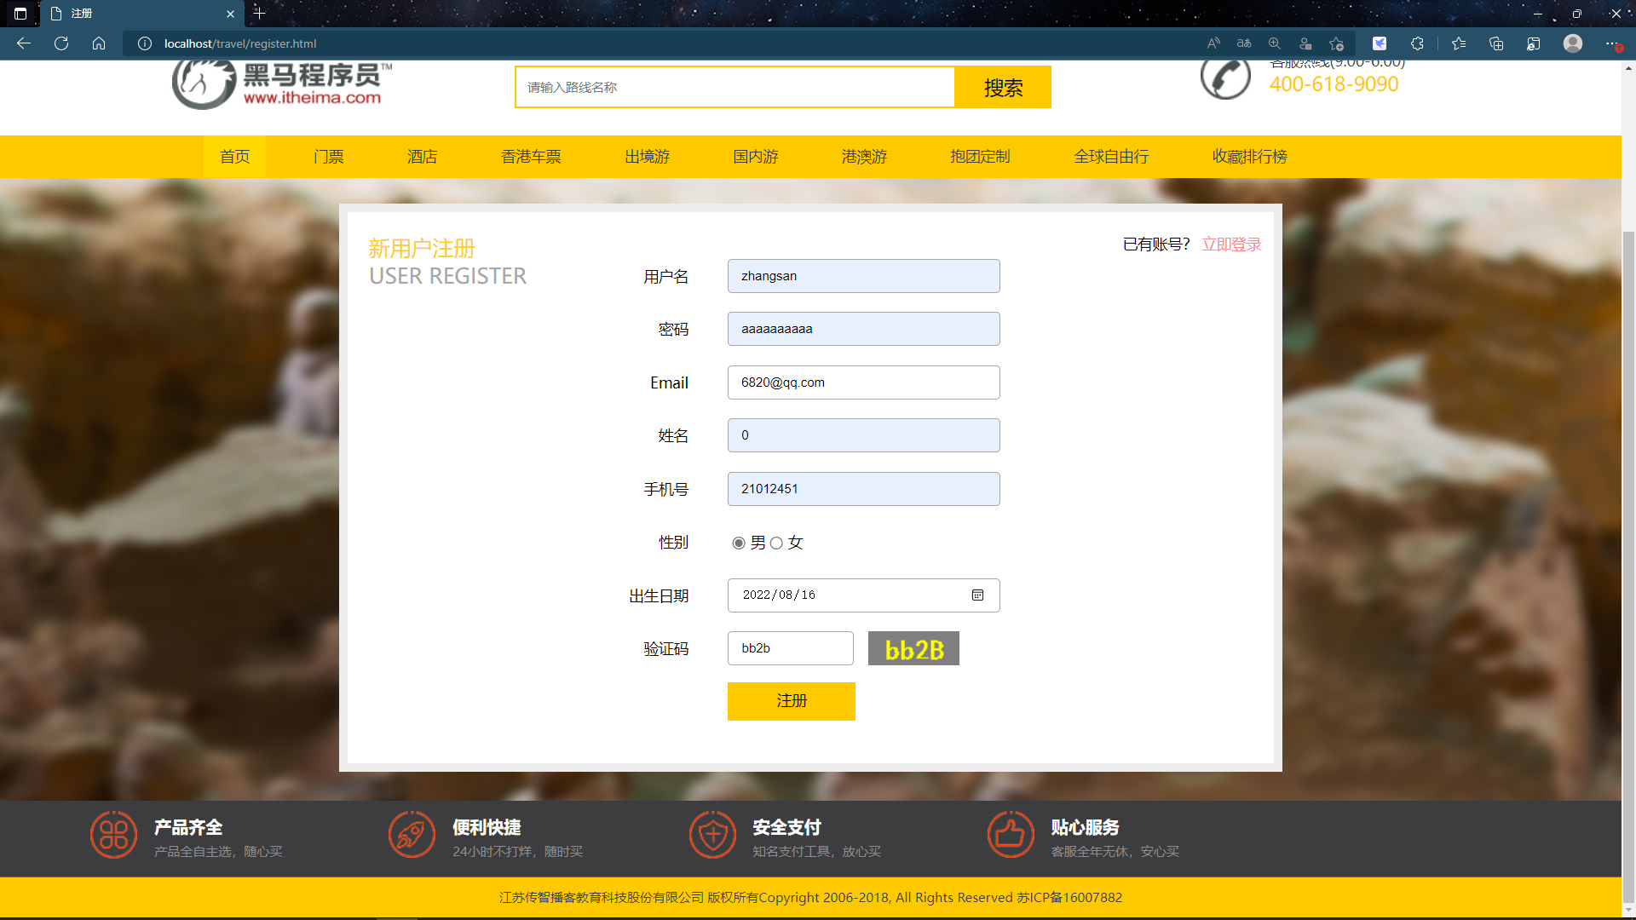Screen dimensions: 1636x920
Task: Open Edge Settings and more menu
Action: coord(1610,43)
